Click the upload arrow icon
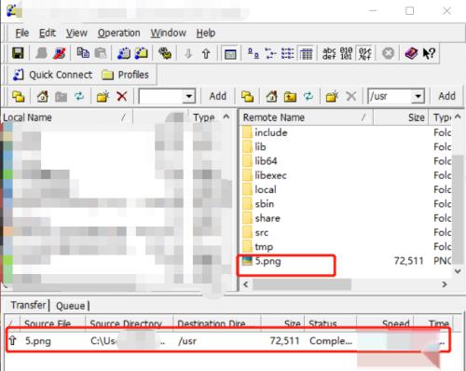Screen dimensions: 466x371 pos(206,54)
